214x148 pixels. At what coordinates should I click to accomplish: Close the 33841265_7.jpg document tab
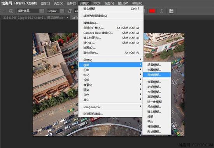coord(67,18)
